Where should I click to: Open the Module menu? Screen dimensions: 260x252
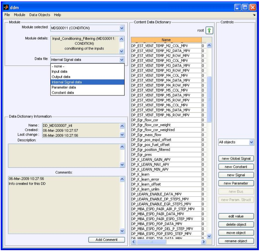pos(20,15)
